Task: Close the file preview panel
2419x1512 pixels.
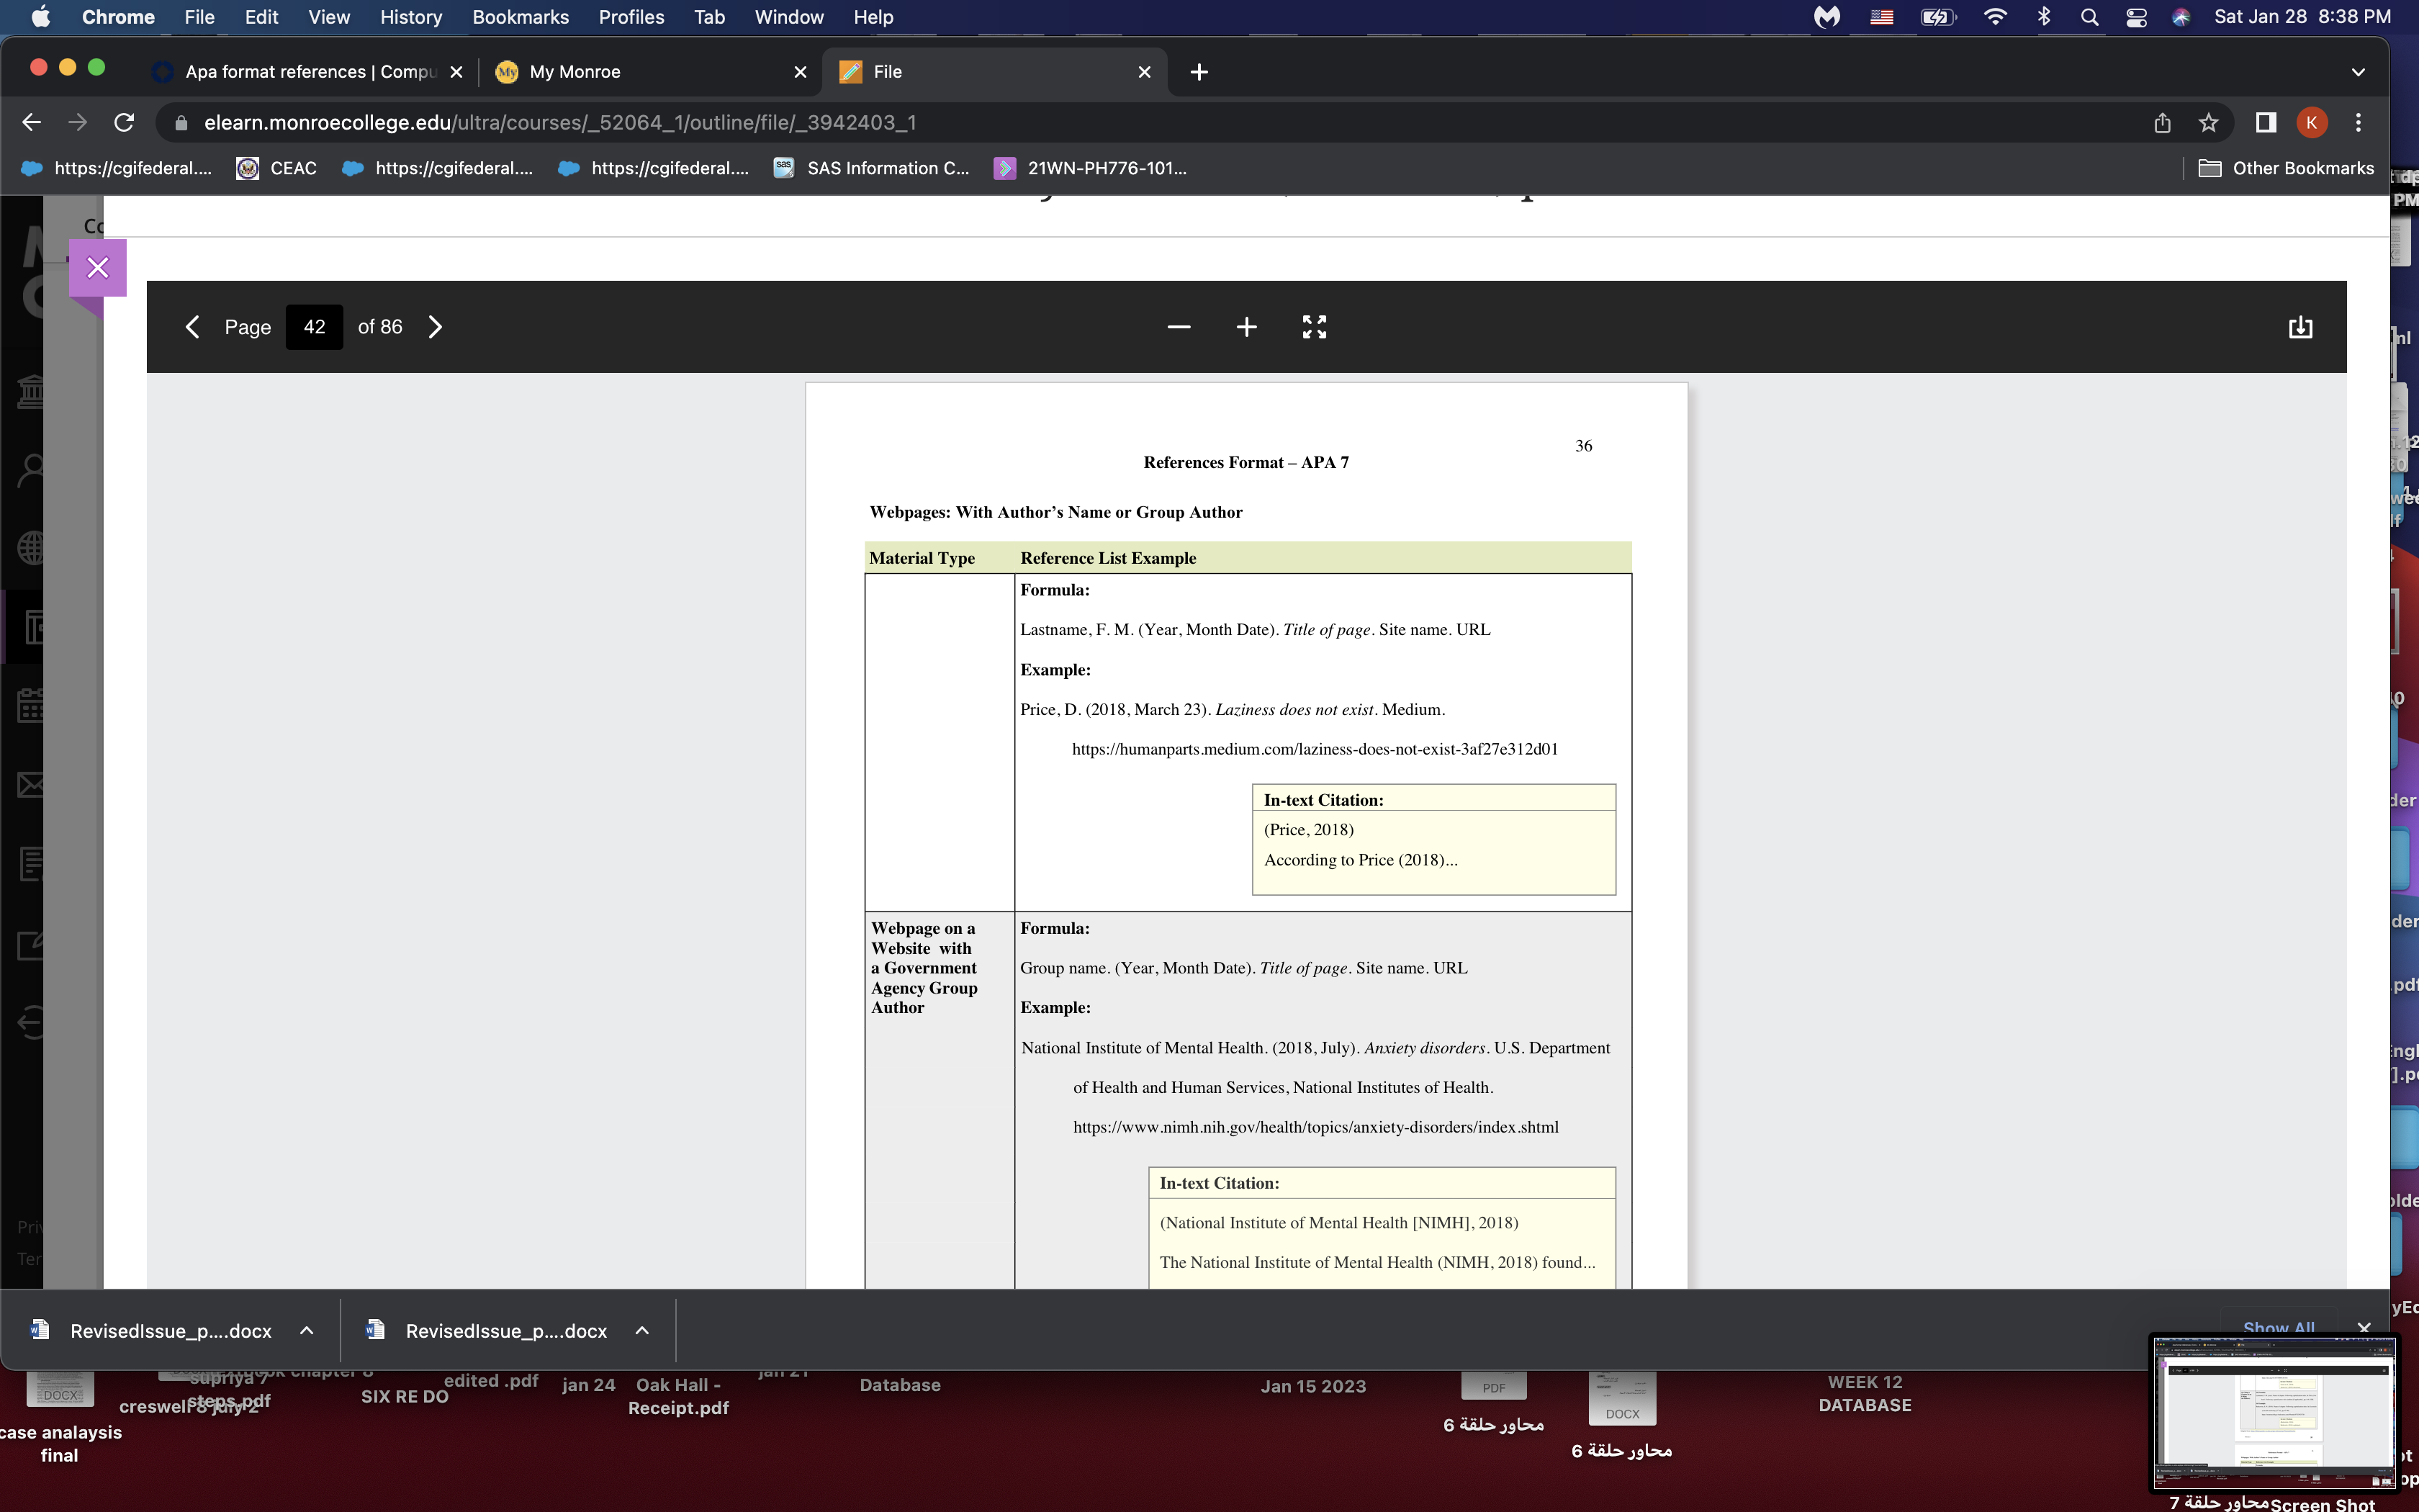Action: (98, 268)
